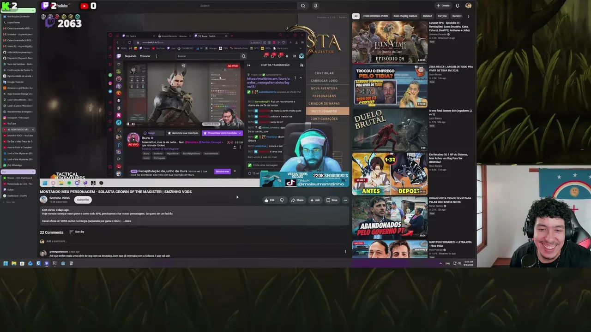Open the Instagram Messages sidebar tab

tap(18, 118)
